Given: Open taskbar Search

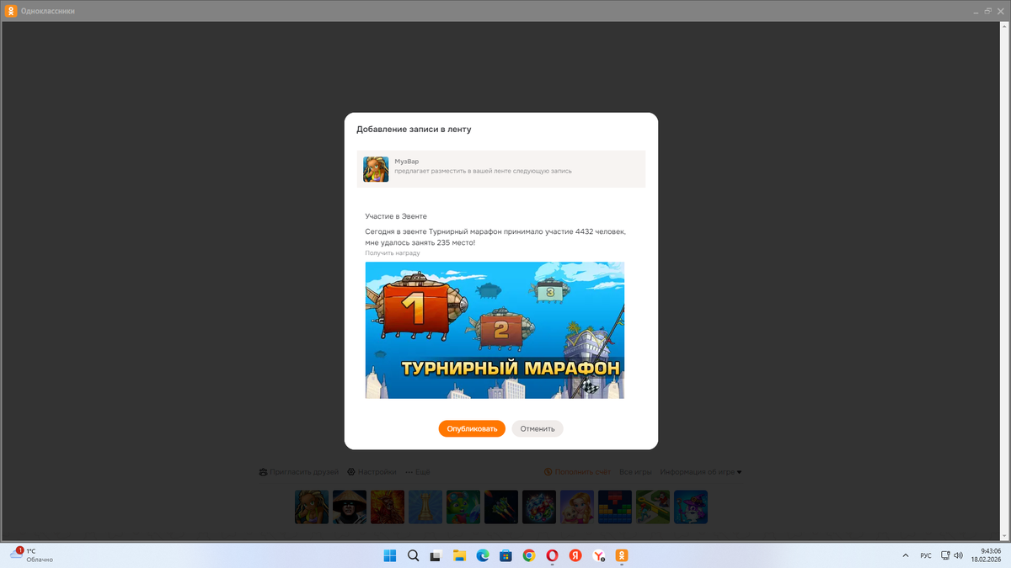Looking at the screenshot, I should click(x=414, y=555).
